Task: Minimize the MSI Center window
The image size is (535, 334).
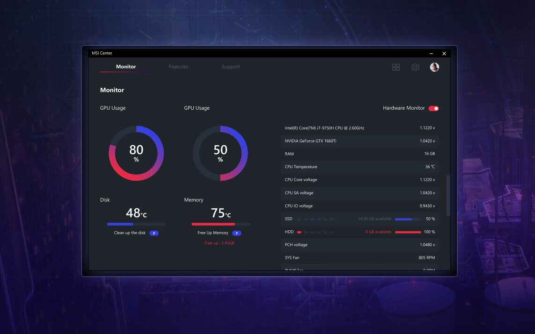Action: click(431, 54)
